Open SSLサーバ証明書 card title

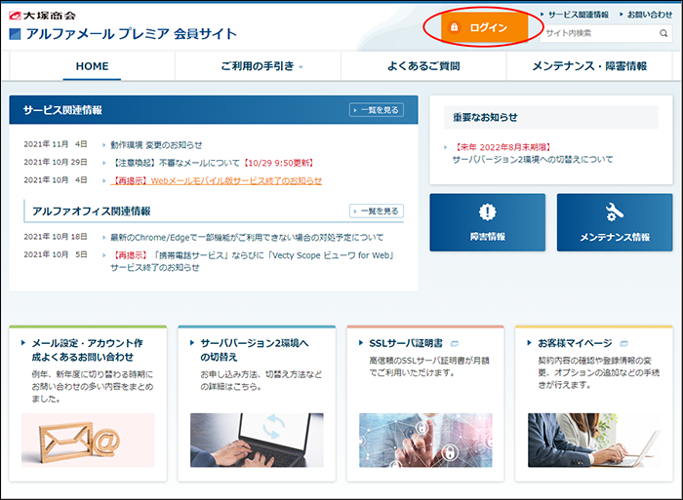(406, 343)
